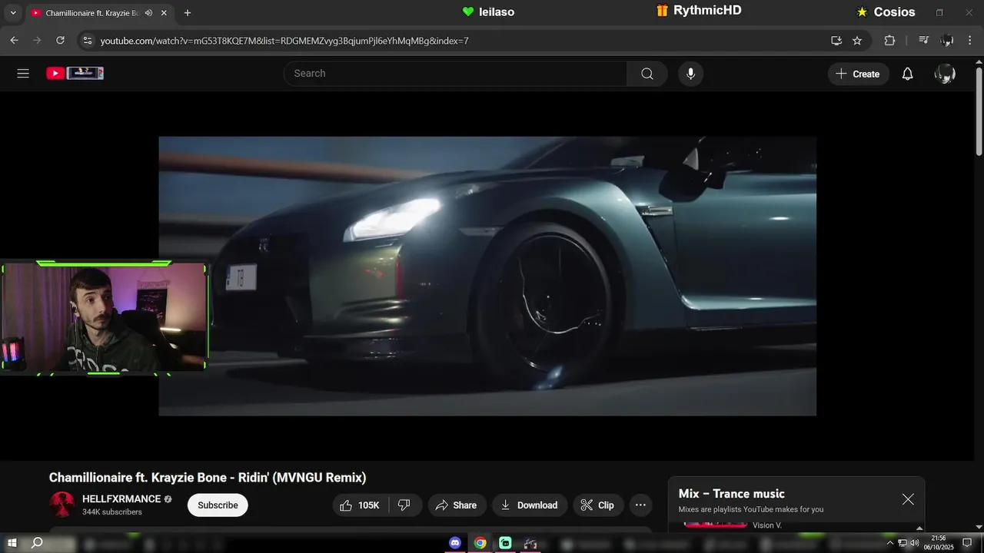Open the HELLFXRMANCE channel name link

121,499
